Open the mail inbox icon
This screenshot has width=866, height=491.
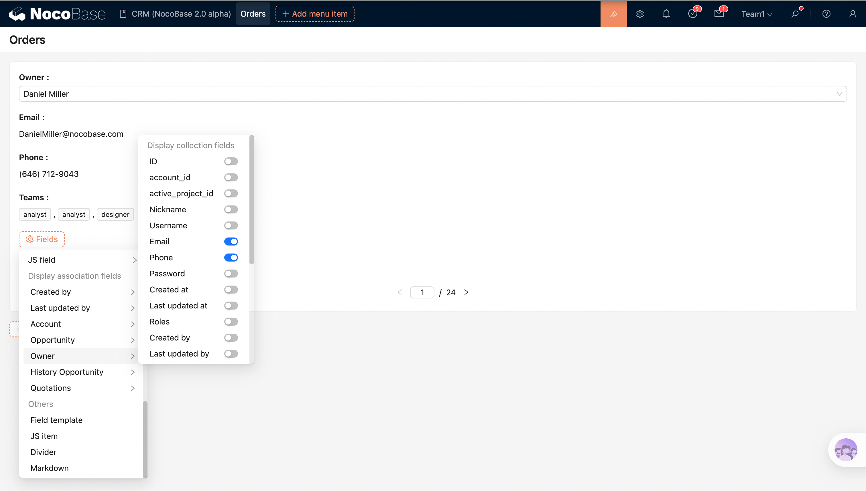tap(719, 14)
